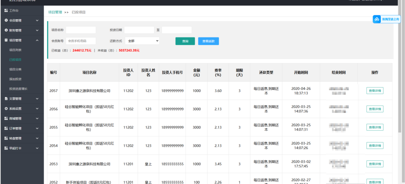Click 深圳康之源泉科技有限公司 in row 2057
The width and height of the screenshot is (405, 184).
(x=89, y=91)
